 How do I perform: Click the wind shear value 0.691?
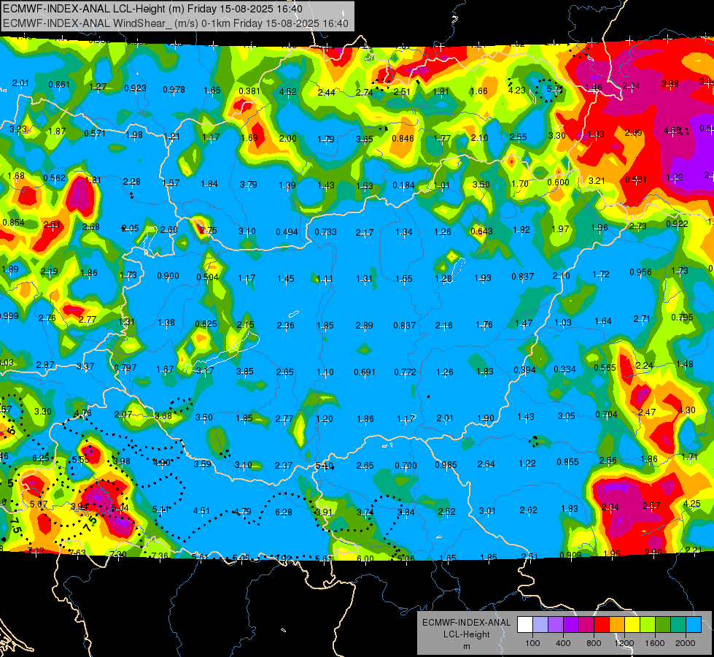click(x=365, y=372)
